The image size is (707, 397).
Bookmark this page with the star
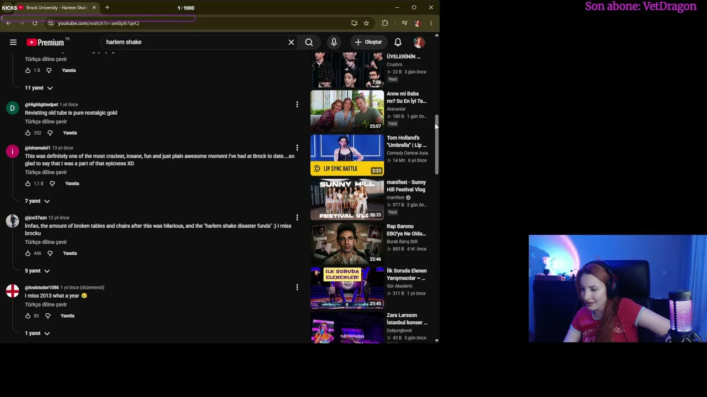(366, 23)
